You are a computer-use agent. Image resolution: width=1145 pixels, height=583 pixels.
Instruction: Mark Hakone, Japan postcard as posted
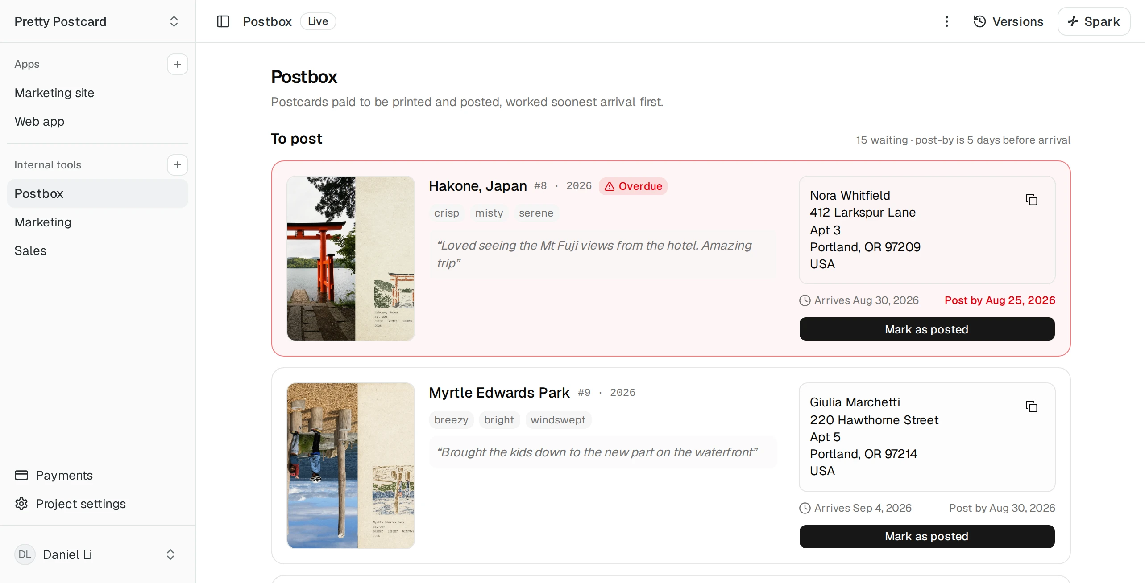[927, 329]
